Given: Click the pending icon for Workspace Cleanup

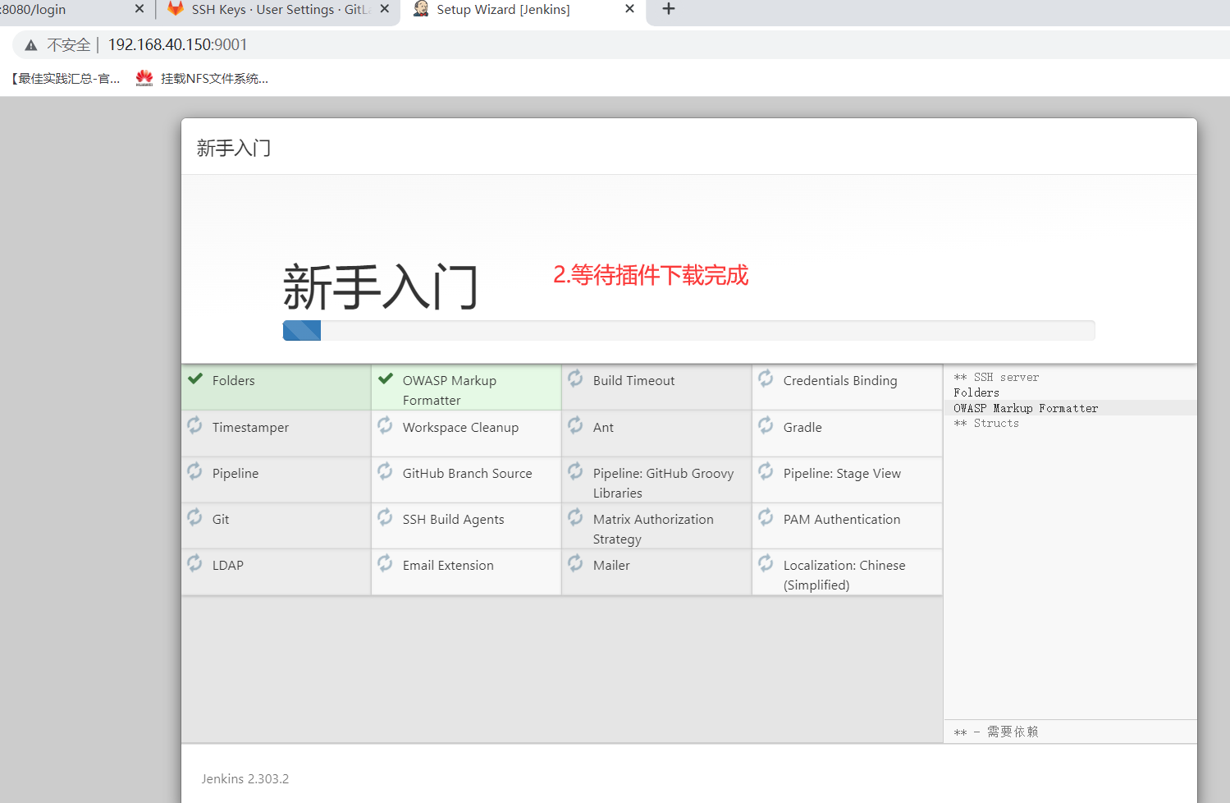Looking at the screenshot, I should (385, 425).
